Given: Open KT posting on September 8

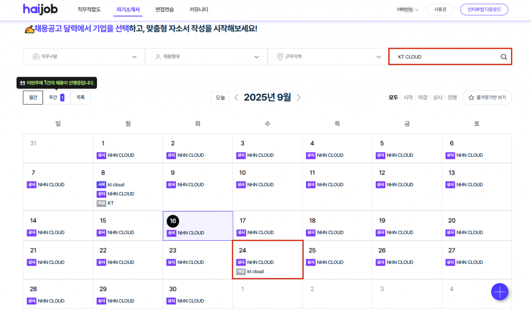Looking at the screenshot, I should [x=111, y=203].
